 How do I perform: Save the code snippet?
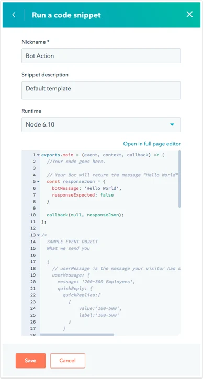pos(30,361)
